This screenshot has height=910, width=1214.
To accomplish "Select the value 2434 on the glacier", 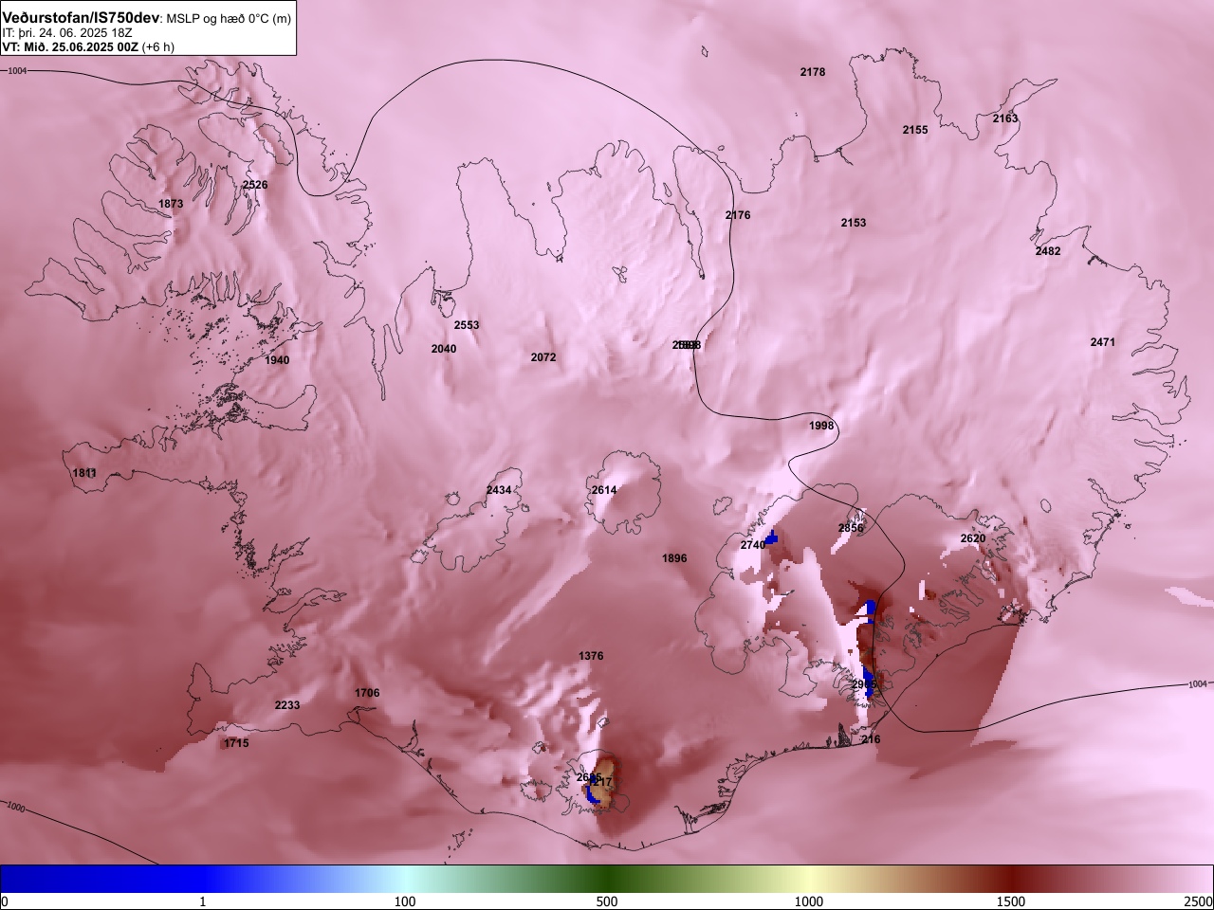I will click(x=499, y=490).
